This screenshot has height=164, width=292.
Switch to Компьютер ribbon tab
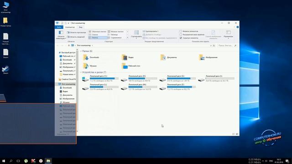70,27
